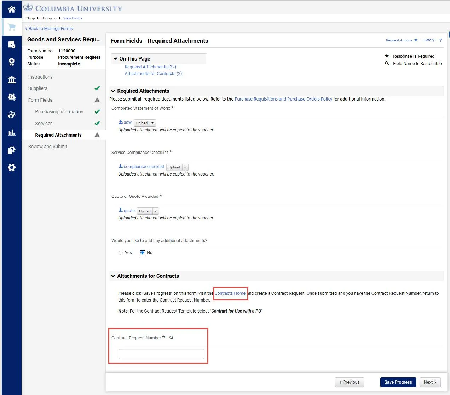Open the Orders document-clock sidebar icon
Image resolution: width=450 pixels, height=395 pixels.
coord(12,44)
